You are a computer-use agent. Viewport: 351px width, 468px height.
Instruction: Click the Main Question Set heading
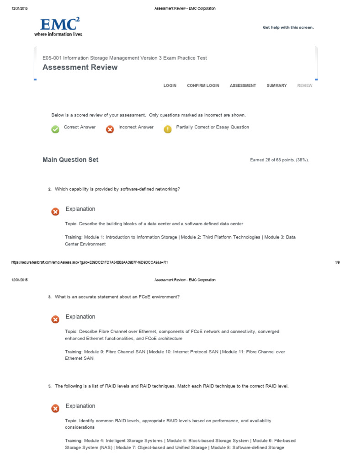pyautogui.click(x=70, y=160)
